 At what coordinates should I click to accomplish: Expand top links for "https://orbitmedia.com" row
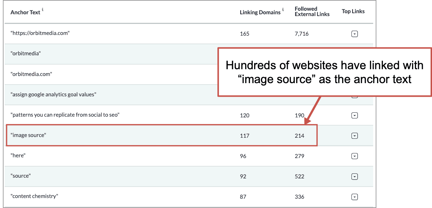[354, 34]
